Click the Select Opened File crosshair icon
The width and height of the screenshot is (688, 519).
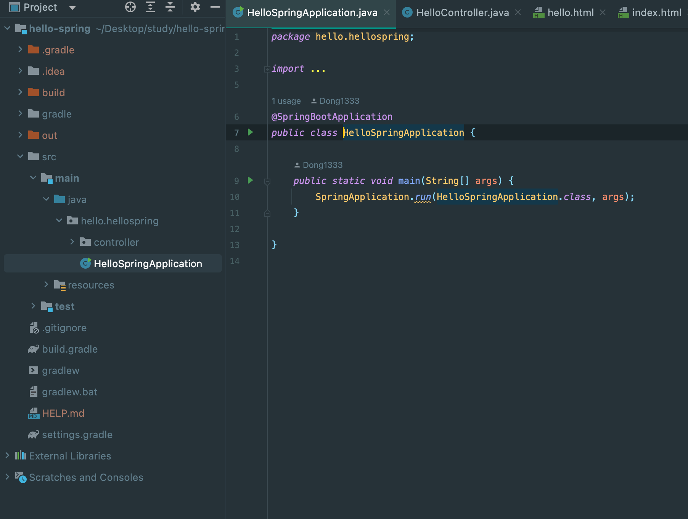pos(130,7)
